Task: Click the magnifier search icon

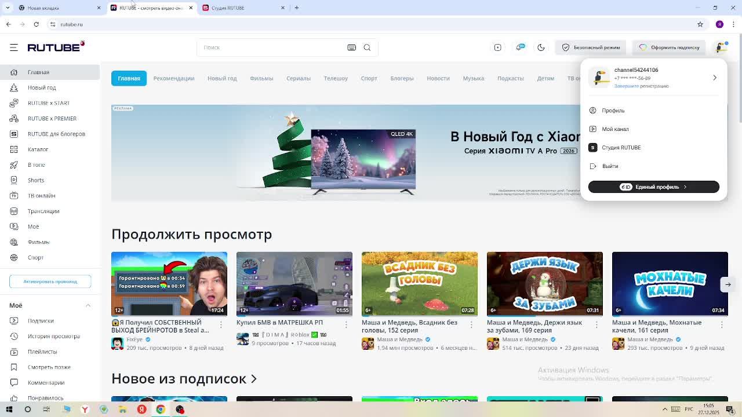Action: [367, 47]
